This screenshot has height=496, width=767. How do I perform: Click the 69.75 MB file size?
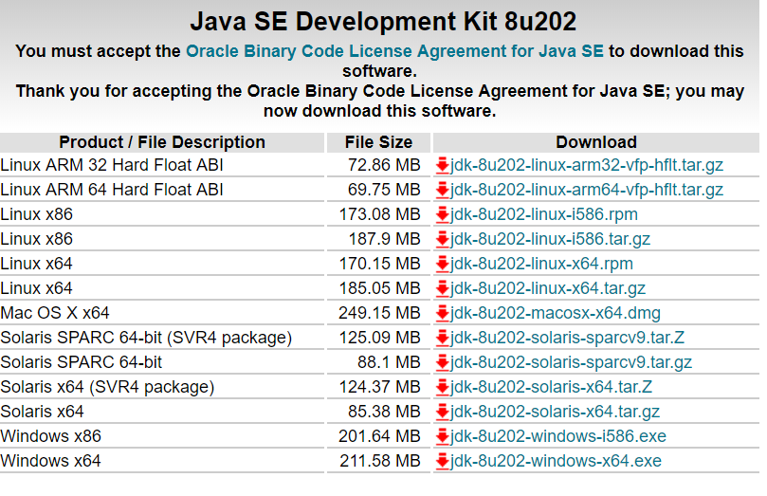coord(384,190)
